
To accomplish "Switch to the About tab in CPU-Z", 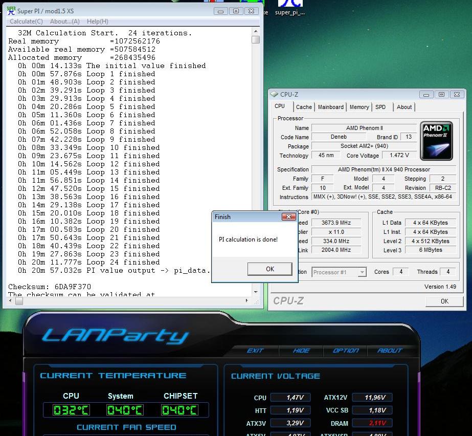I will pyautogui.click(x=404, y=107).
